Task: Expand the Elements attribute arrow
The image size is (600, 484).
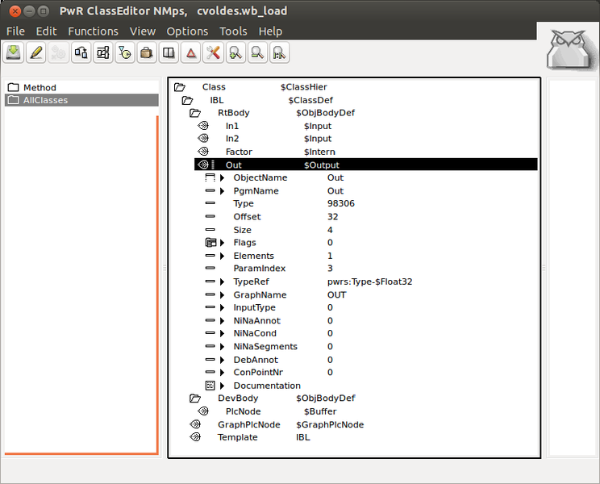Action: pos(223,256)
